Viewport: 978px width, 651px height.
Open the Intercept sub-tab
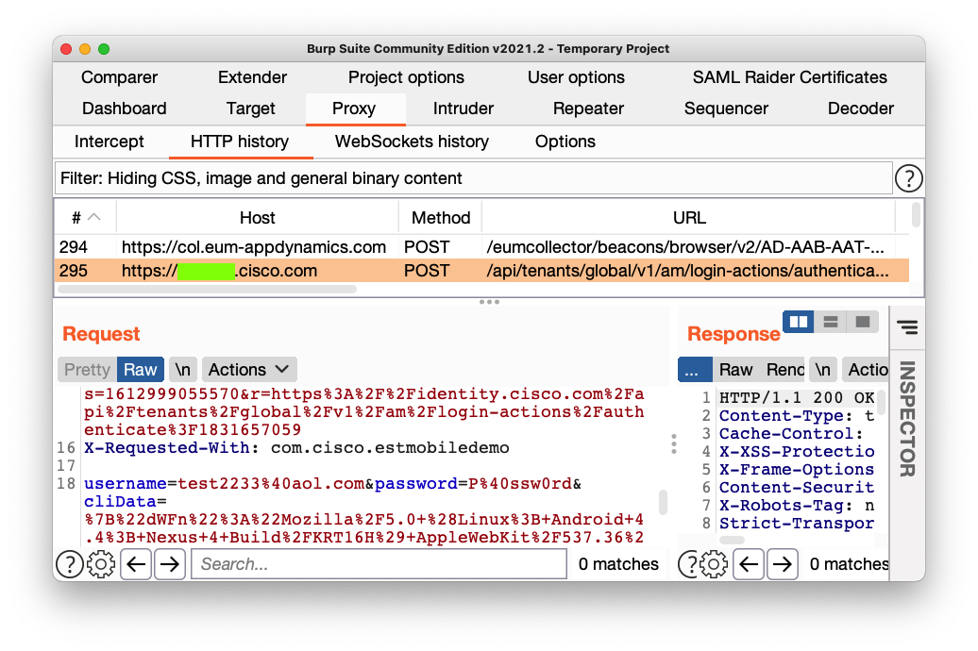pyautogui.click(x=110, y=142)
